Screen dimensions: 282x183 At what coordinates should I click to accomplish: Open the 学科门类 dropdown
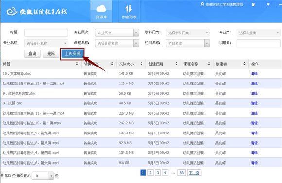(x=188, y=33)
